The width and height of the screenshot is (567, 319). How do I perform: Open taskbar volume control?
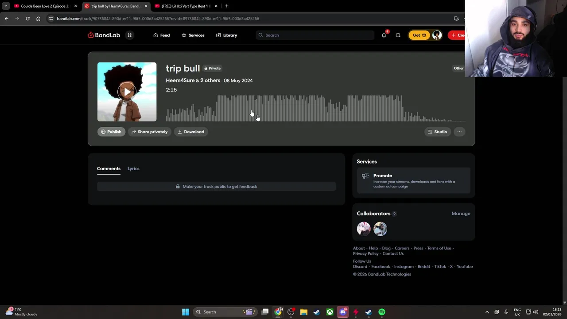(536, 312)
